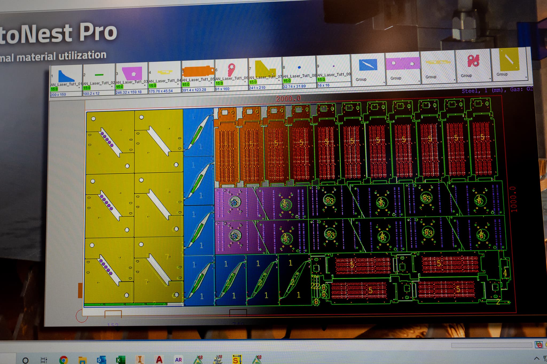Click the 16 x 16 dimension label
The image size is (547, 364).
[x=323, y=85]
